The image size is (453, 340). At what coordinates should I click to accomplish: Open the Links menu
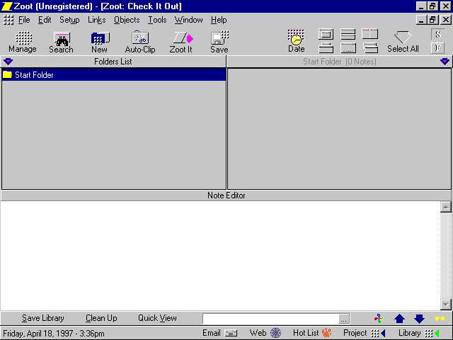point(96,20)
